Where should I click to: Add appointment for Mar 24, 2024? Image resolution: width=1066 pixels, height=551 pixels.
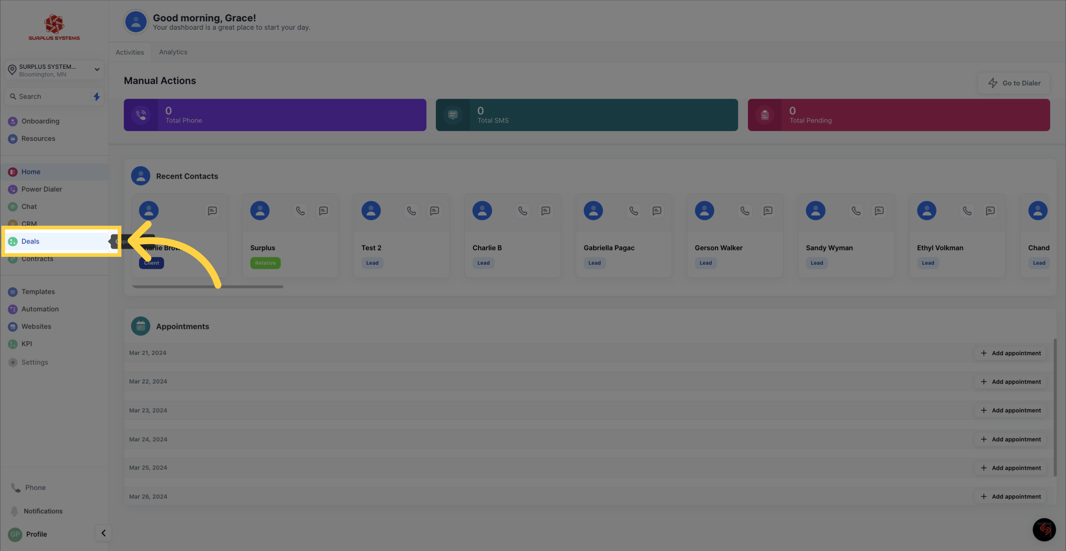point(1010,439)
